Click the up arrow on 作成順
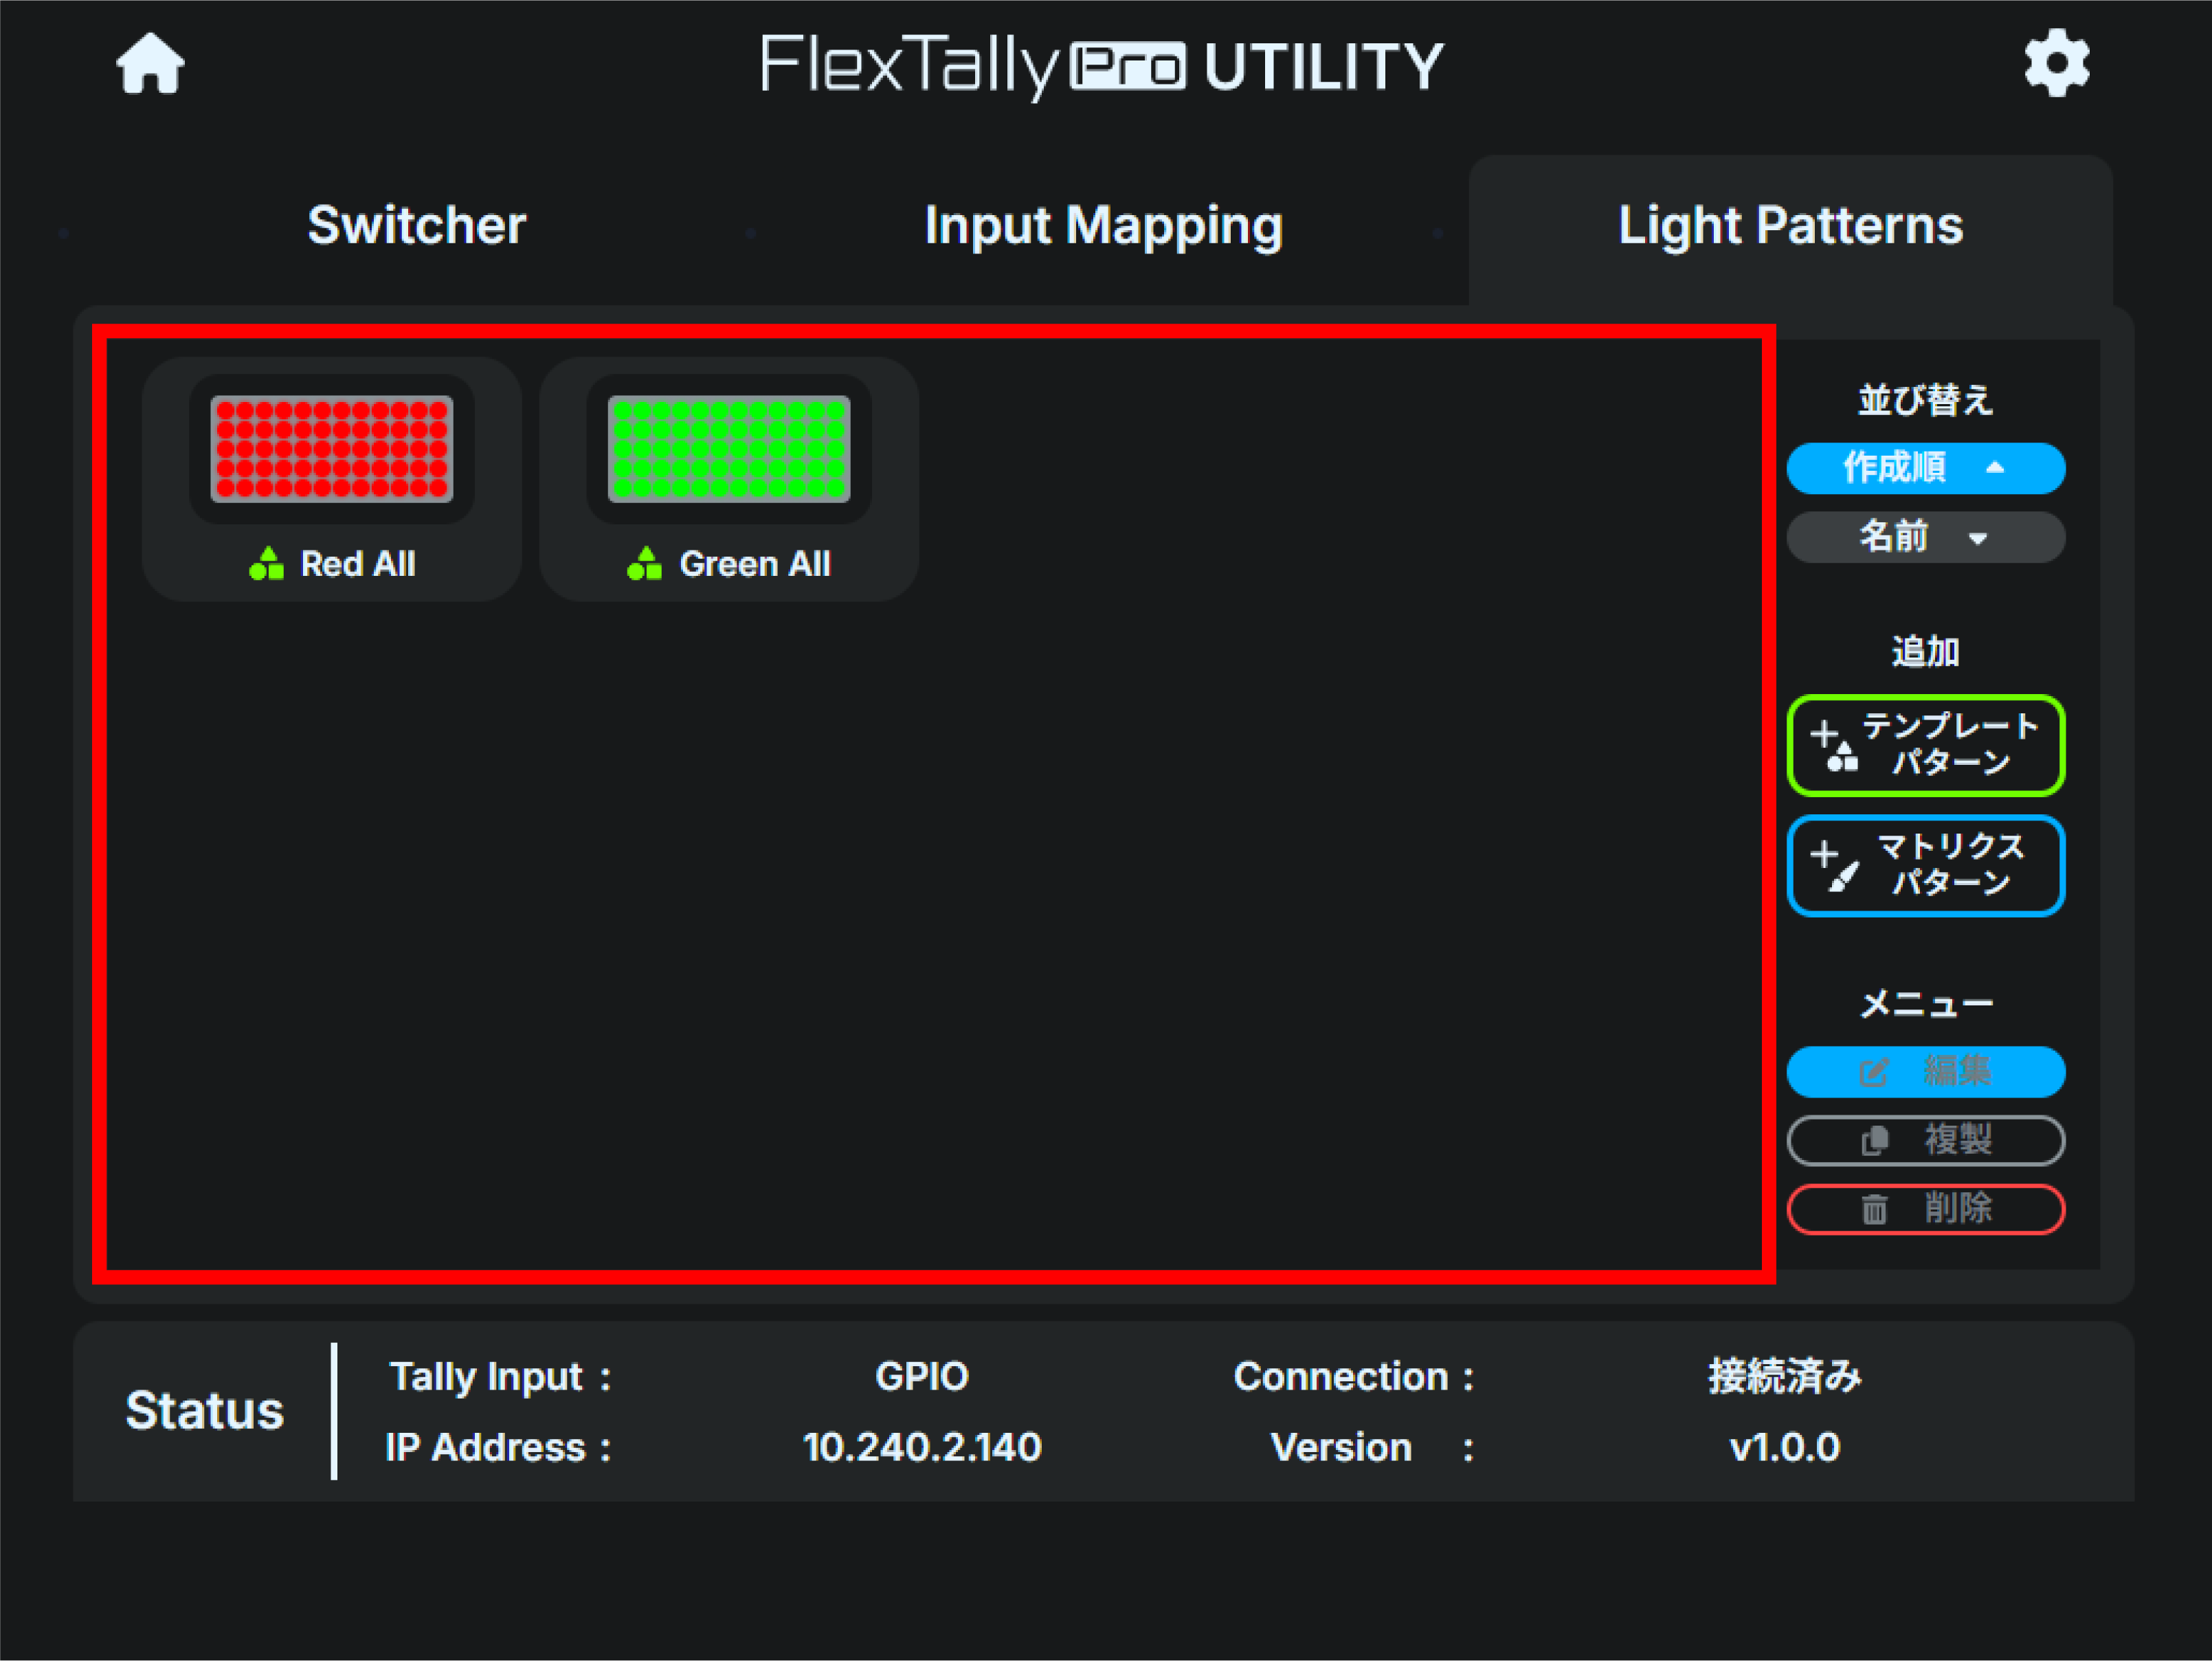The image size is (2212, 1661). click(x=1995, y=467)
